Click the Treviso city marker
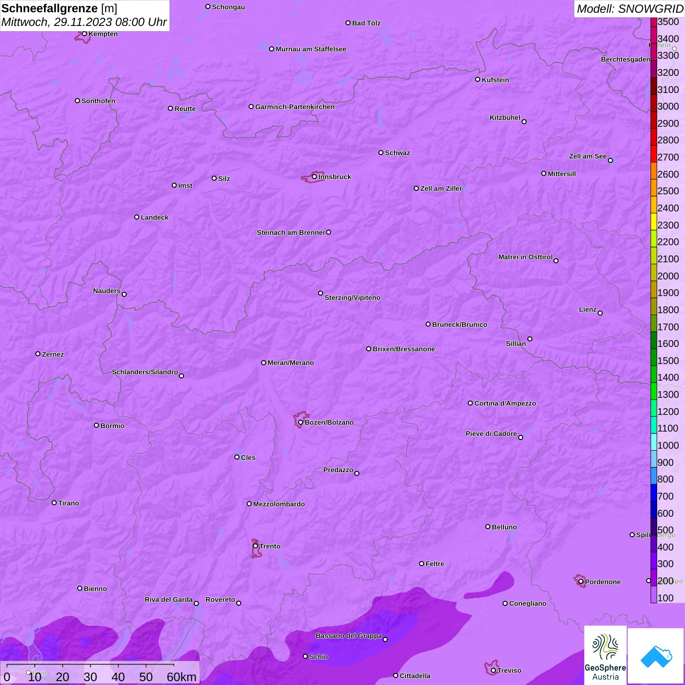This screenshot has width=685, height=685. tap(493, 670)
